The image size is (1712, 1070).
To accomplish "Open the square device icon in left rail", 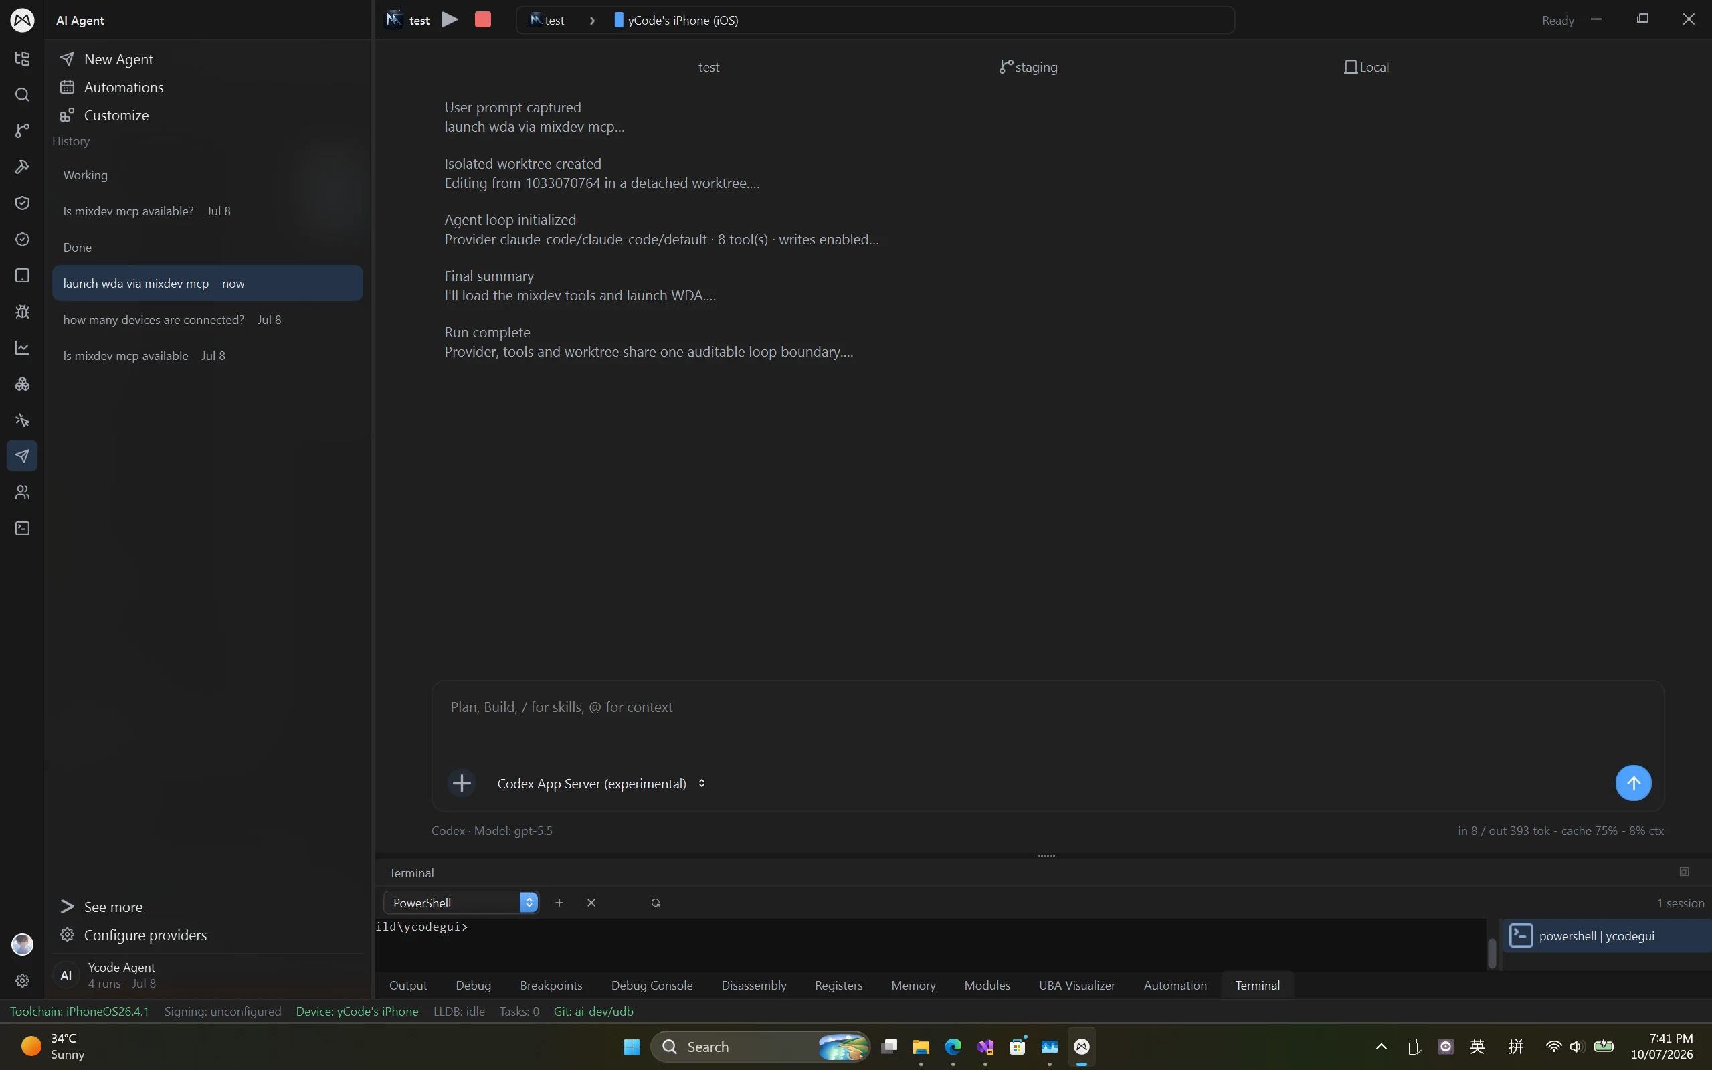I will pyautogui.click(x=22, y=275).
